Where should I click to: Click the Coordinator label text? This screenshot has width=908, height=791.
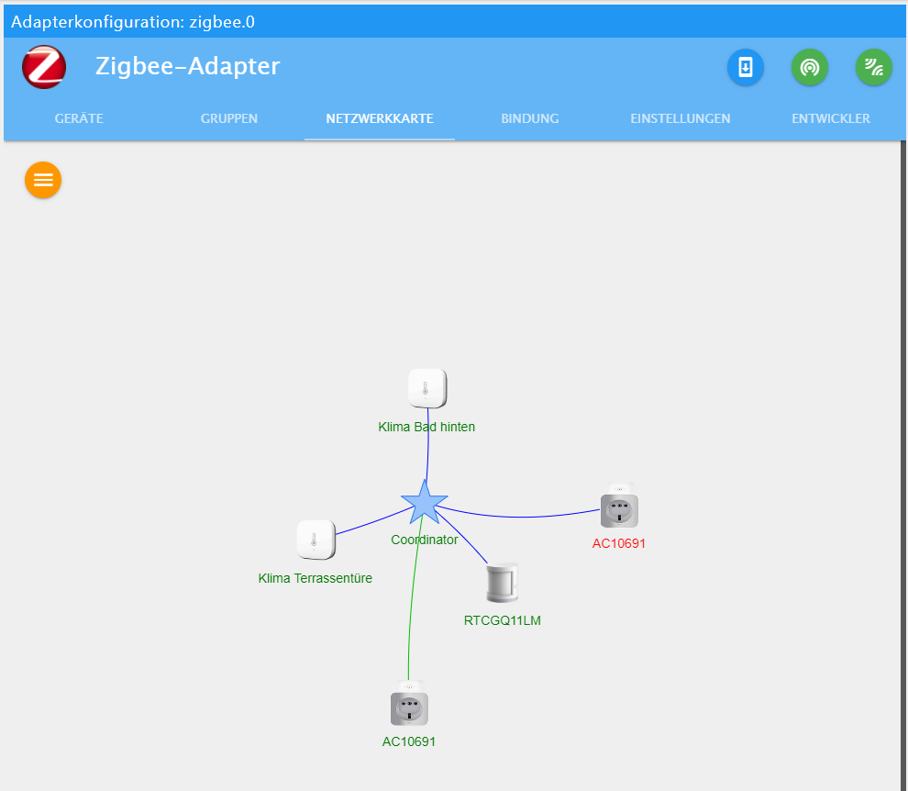tap(425, 540)
